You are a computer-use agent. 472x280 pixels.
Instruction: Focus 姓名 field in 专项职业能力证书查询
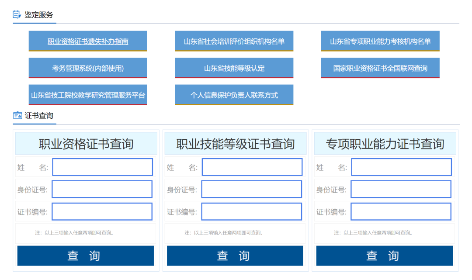click(x=401, y=167)
